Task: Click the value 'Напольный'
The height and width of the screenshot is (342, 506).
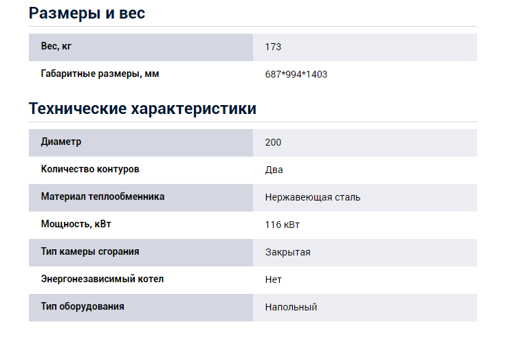Action: [291, 307]
